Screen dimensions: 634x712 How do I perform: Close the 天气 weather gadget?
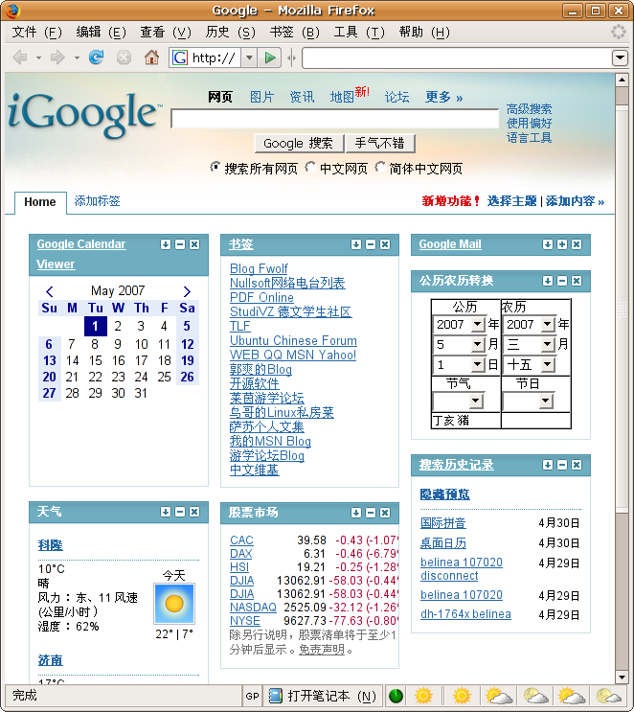pyautogui.click(x=194, y=512)
